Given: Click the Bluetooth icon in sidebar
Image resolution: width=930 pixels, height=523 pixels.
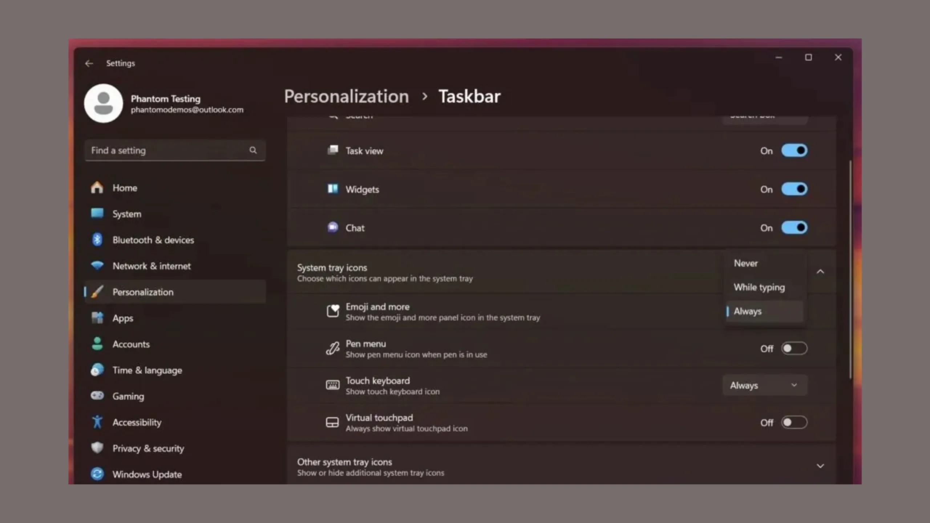Looking at the screenshot, I should point(97,240).
